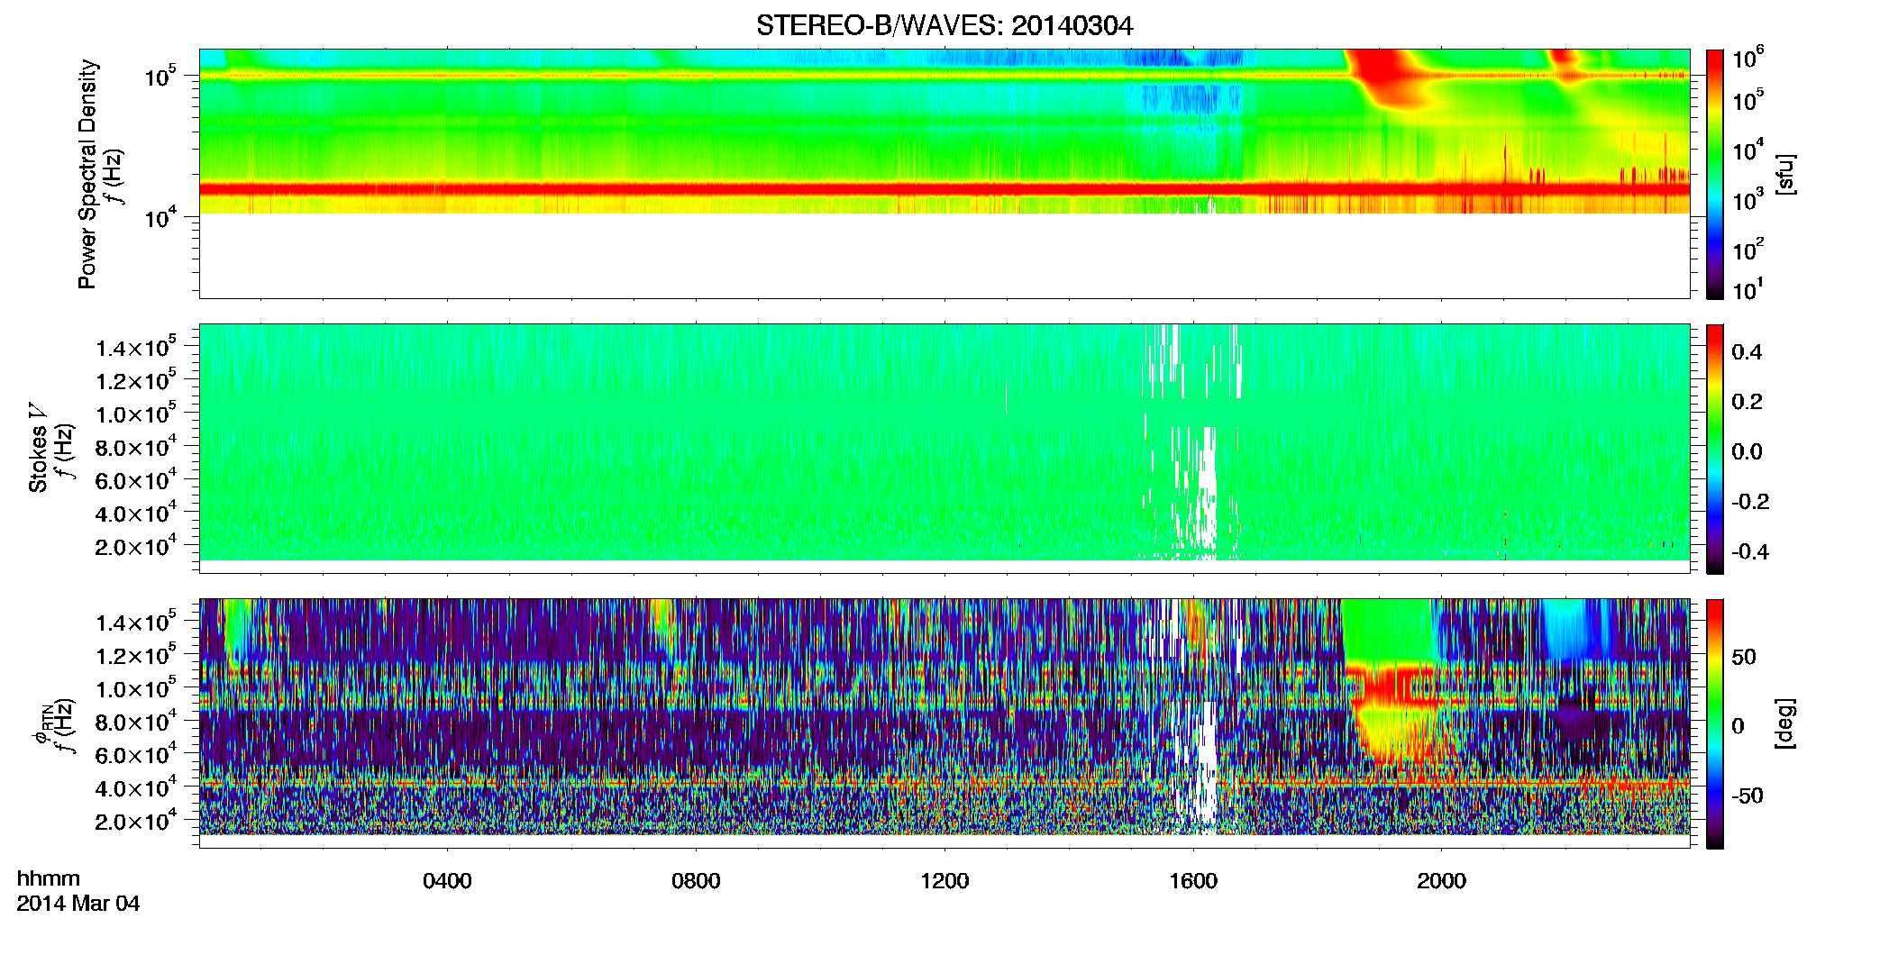The width and height of the screenshot is (1889, 973).
Task: Click the 1200 time tick label
Action: coord(944,880)
